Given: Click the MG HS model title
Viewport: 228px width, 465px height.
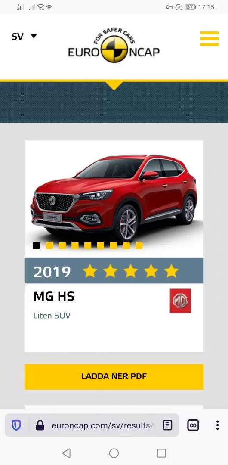Looking at the screenshot, I should point(54,297).
